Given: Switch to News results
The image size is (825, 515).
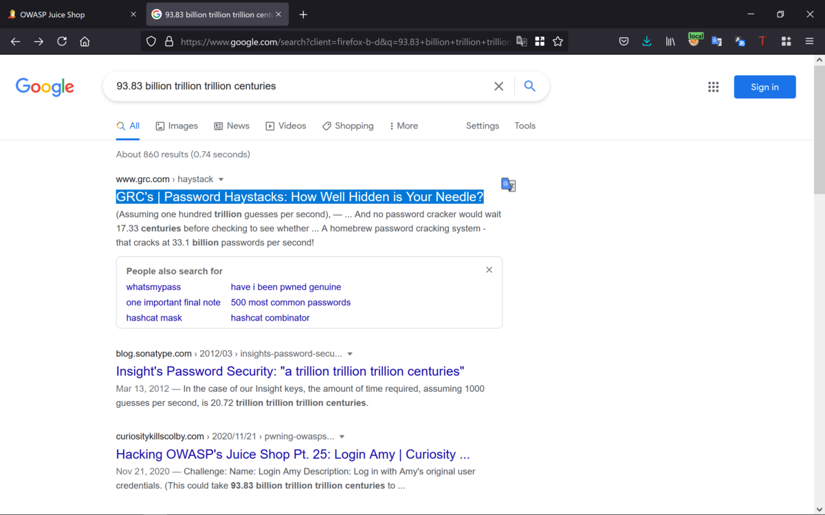Looking at the screenshot, I should coord(232,126).
